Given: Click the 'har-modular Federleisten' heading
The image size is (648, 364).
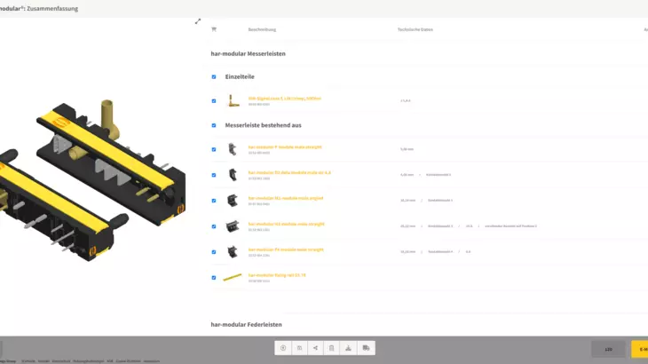Looking at the screenshot, I should pos(246,325).
